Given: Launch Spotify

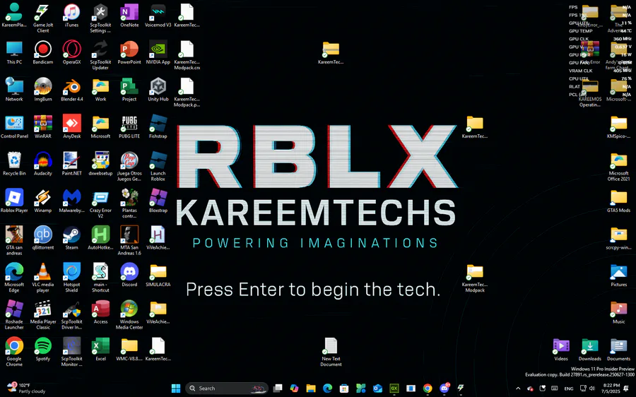Looking at the screenshot, I should click(43, 349).
